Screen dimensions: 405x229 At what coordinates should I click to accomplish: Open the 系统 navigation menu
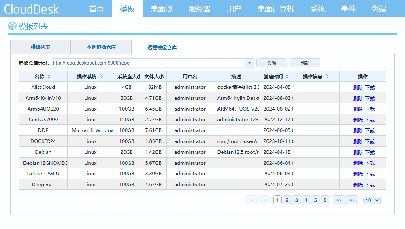click(x=318, y=9)
